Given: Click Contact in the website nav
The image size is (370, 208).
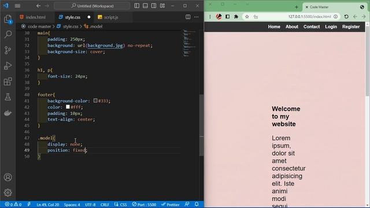Looking at the screenshot, I should [312, 27].
